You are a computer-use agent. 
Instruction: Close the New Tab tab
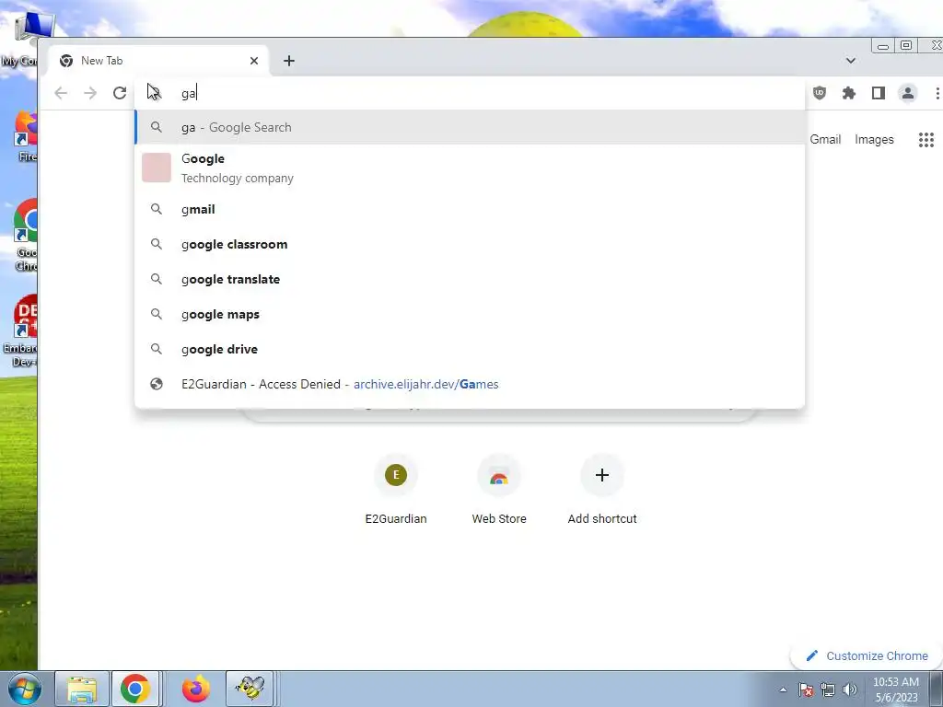click(254, 61)
